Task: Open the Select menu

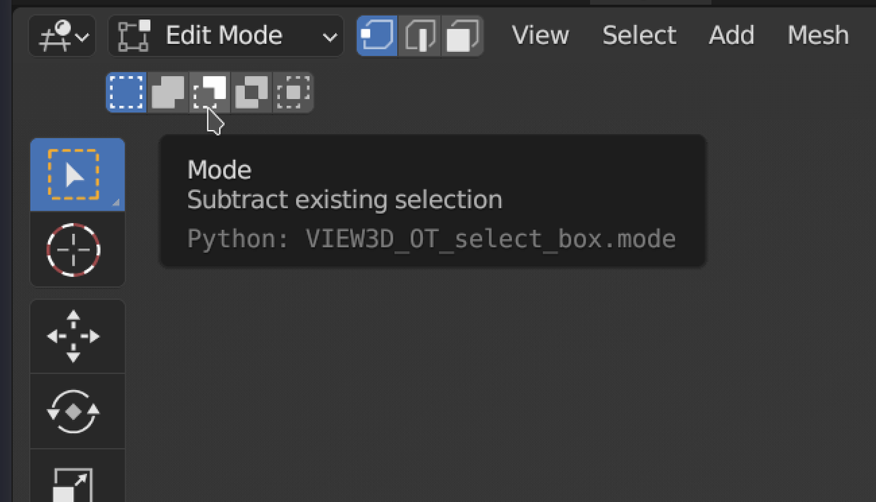Action: click(x=639, y=35)
